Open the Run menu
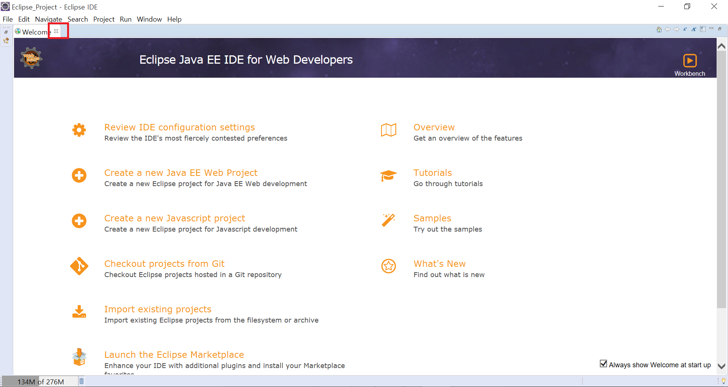Screen dimensions: 728x387 click(126, 19)
